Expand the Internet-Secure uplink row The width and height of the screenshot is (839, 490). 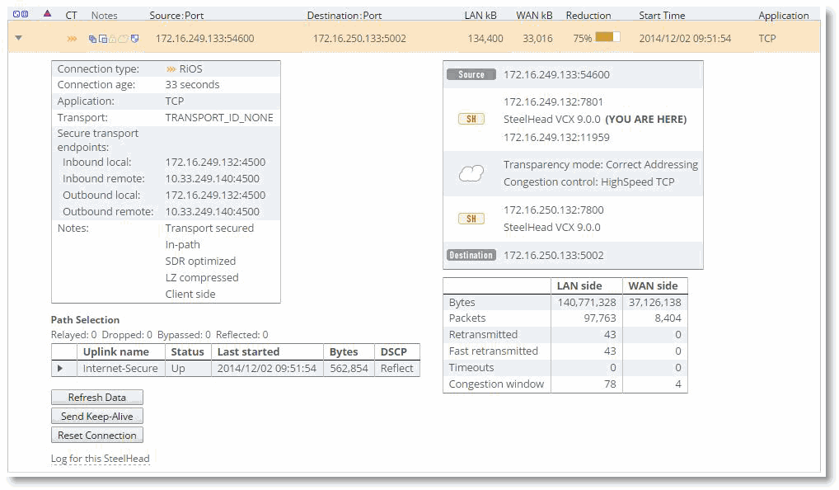coord(59,369)
